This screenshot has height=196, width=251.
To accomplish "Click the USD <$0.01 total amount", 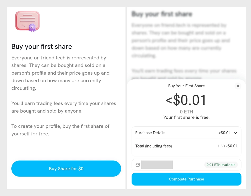I will 228,146.
